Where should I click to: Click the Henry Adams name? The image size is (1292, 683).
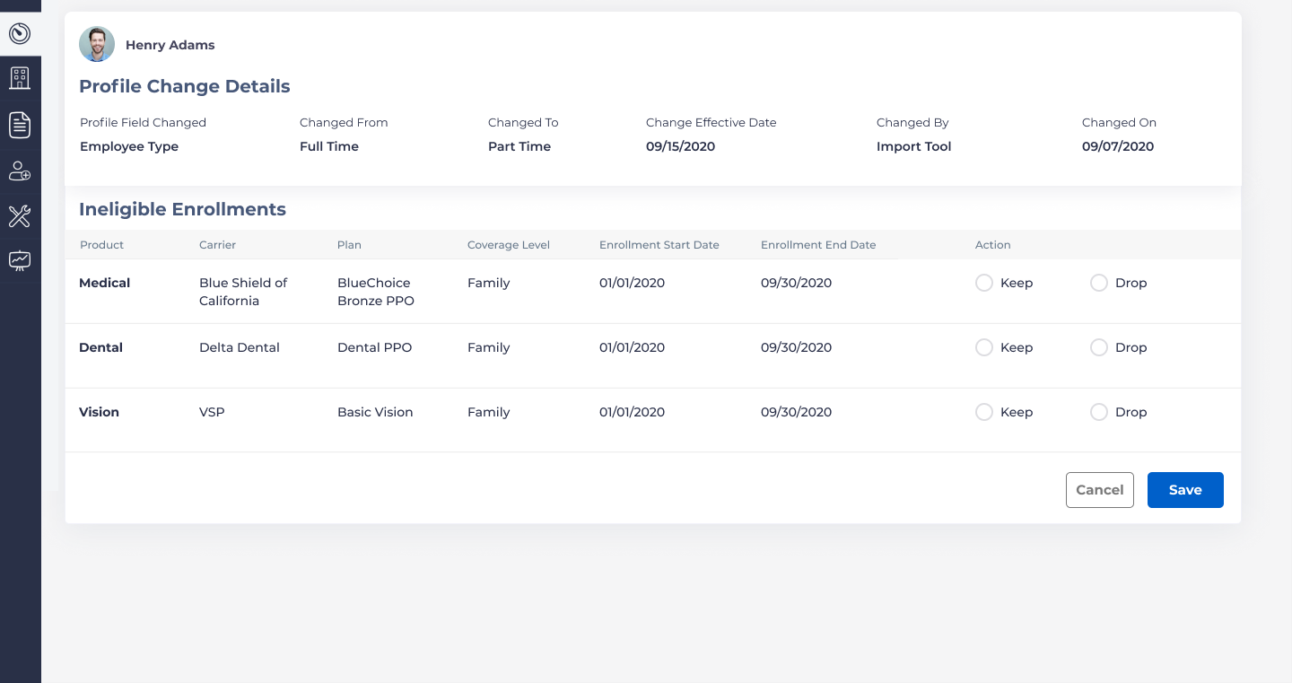click(x=170, y=45)
